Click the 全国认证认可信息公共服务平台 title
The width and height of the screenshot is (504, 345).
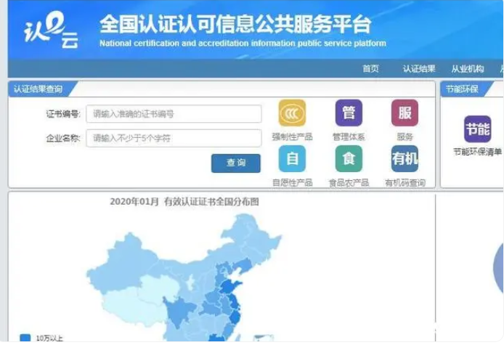pos(235,25)
